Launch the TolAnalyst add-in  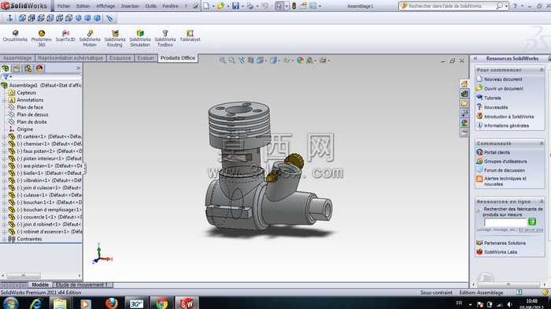click(190, 36)
